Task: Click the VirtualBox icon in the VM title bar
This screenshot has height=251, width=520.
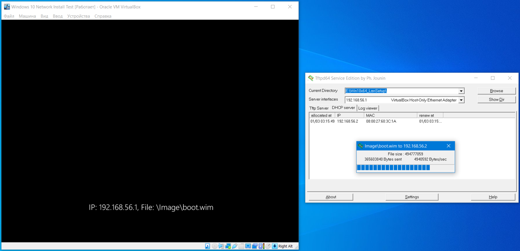Action: 7,7
